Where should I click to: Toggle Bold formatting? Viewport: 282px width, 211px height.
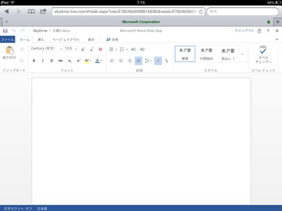tap(34, 60)
